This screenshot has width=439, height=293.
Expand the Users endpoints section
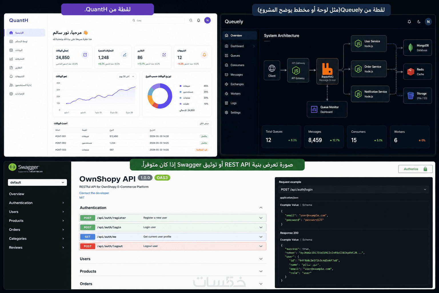[173, 259]
